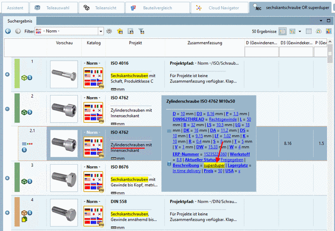Select the sechskantschraube OR superduper tab
The image size is (335, 231).
coord(291,8)
